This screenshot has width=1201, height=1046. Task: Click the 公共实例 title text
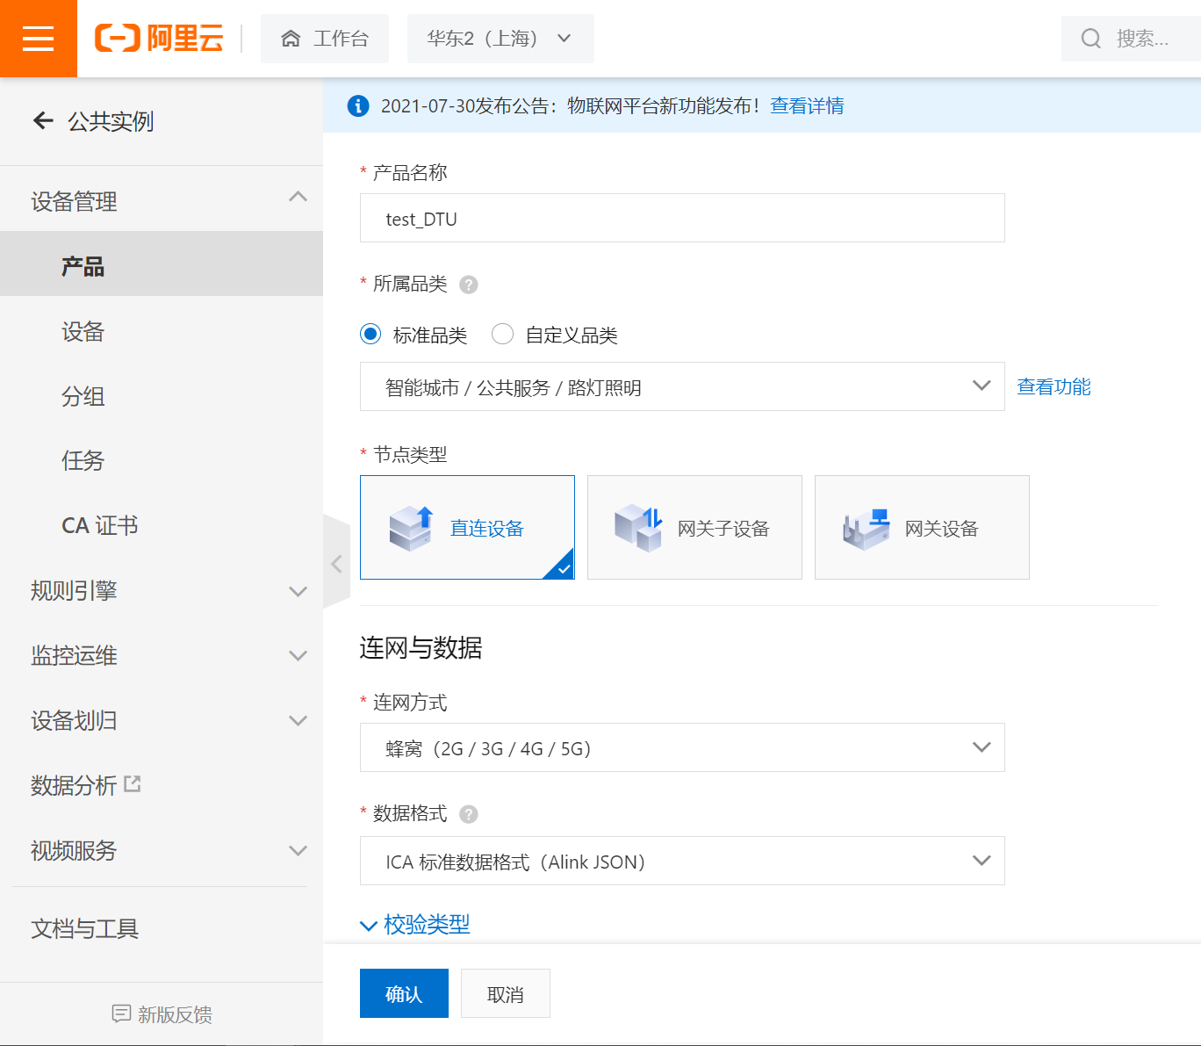point(111,121)
